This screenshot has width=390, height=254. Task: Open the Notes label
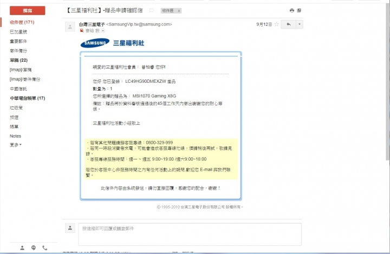15,136
